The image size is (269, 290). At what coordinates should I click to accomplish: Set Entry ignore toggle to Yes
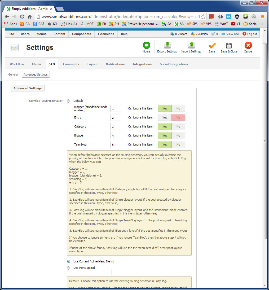point(165,117)
